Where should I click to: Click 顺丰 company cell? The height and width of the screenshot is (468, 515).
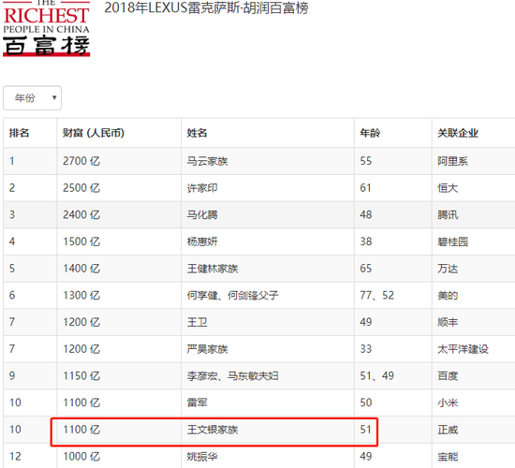[448, 322]
